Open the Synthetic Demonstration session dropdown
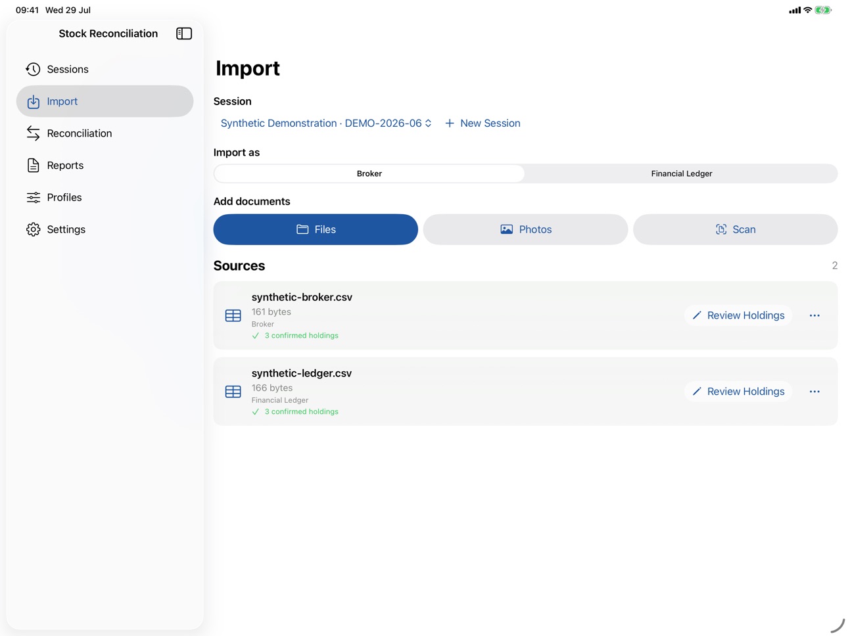This screenshot has height=636, width=848. pos(326,124)
